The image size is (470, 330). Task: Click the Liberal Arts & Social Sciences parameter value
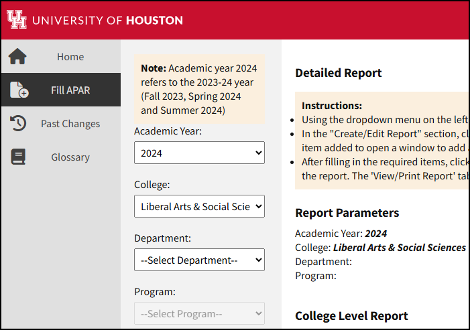tap(399, 248)
